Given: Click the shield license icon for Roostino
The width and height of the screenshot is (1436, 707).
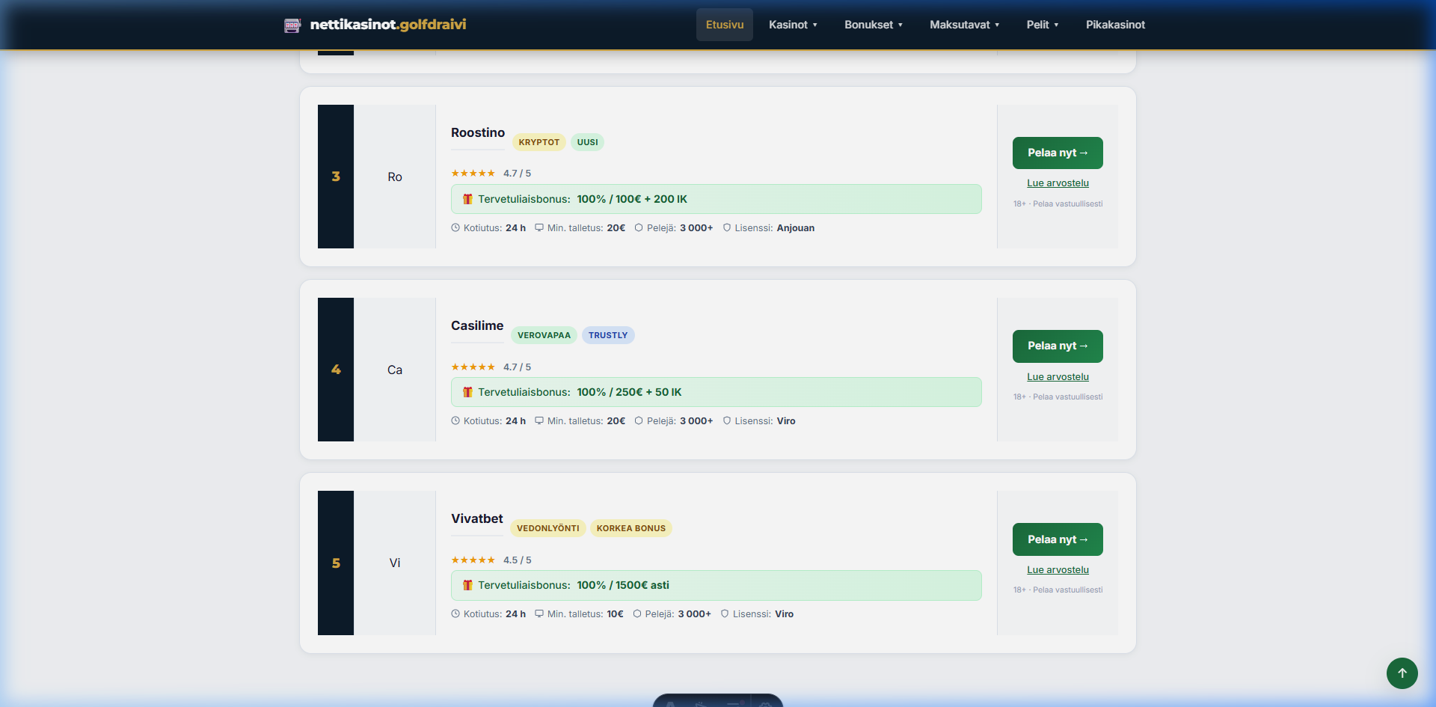Looking at the screenshot, I should pos(727,227).
